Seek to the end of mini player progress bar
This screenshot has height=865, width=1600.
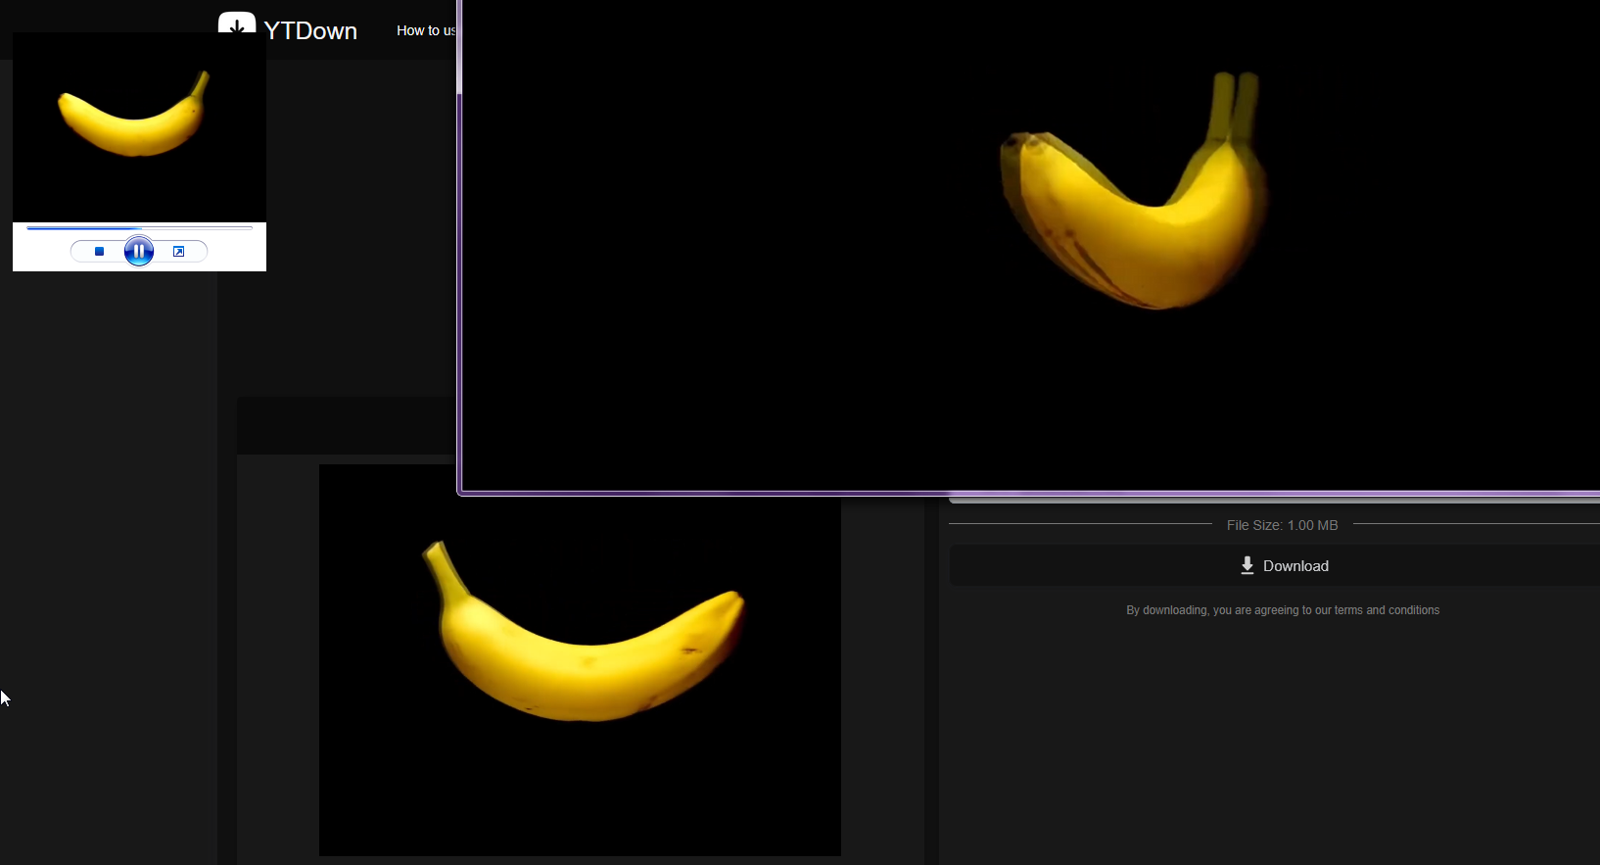[x=251, y=228]
